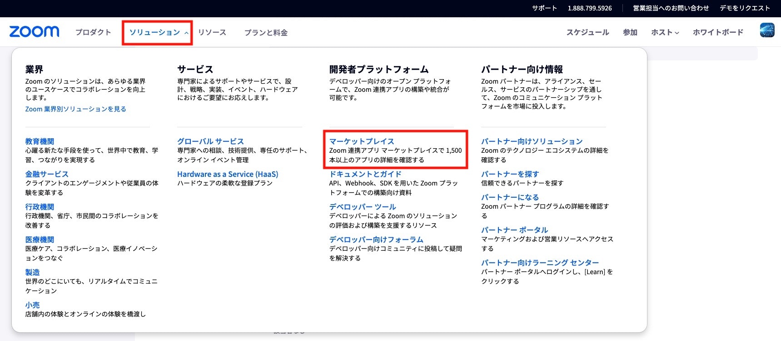Click 参加 in the header

[x=630, y=32]
